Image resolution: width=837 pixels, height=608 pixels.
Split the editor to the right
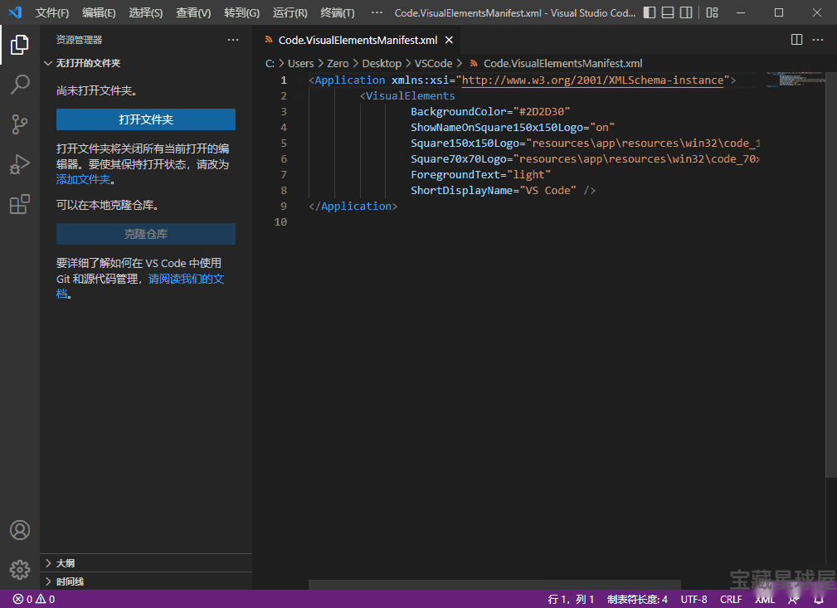[796, 40]
